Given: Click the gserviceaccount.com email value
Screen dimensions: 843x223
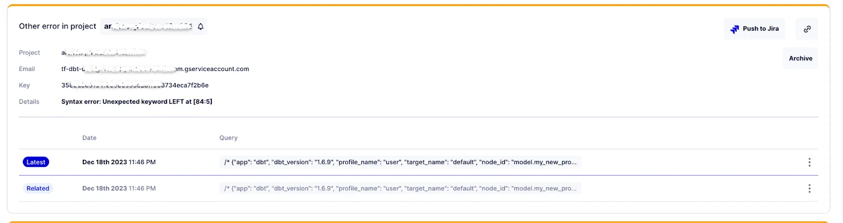Looking at the screenshot, I should pos(155,69).
